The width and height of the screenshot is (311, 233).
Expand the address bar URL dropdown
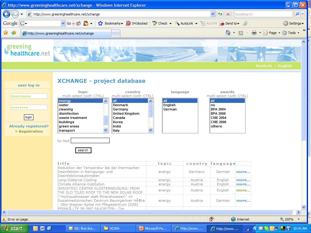click(x=213, y=14)
